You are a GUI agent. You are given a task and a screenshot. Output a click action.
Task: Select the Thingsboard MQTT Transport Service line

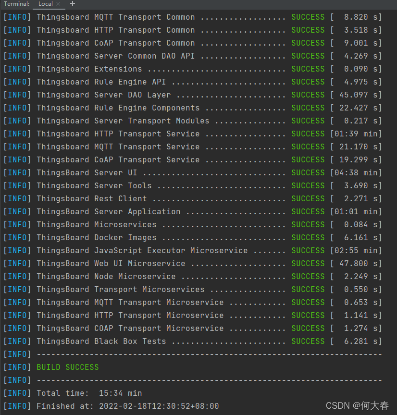click(x=193, y=147)
